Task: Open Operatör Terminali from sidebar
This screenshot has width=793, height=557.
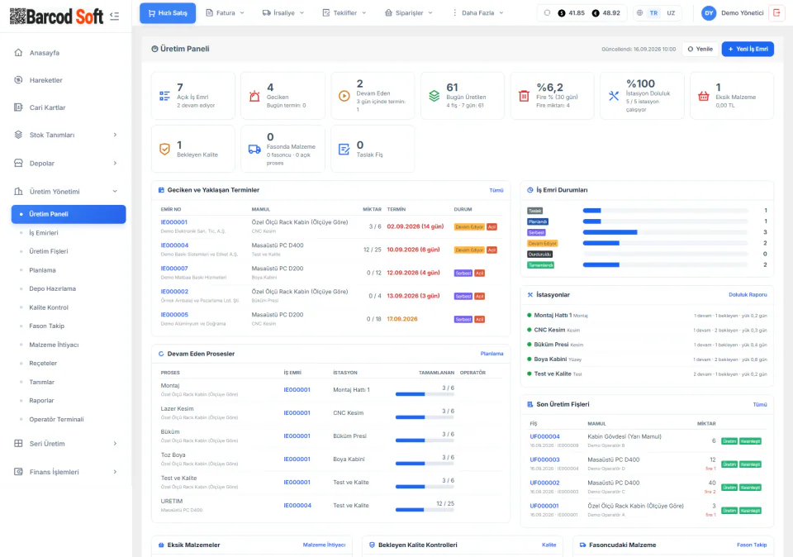Action: point(57,419)
